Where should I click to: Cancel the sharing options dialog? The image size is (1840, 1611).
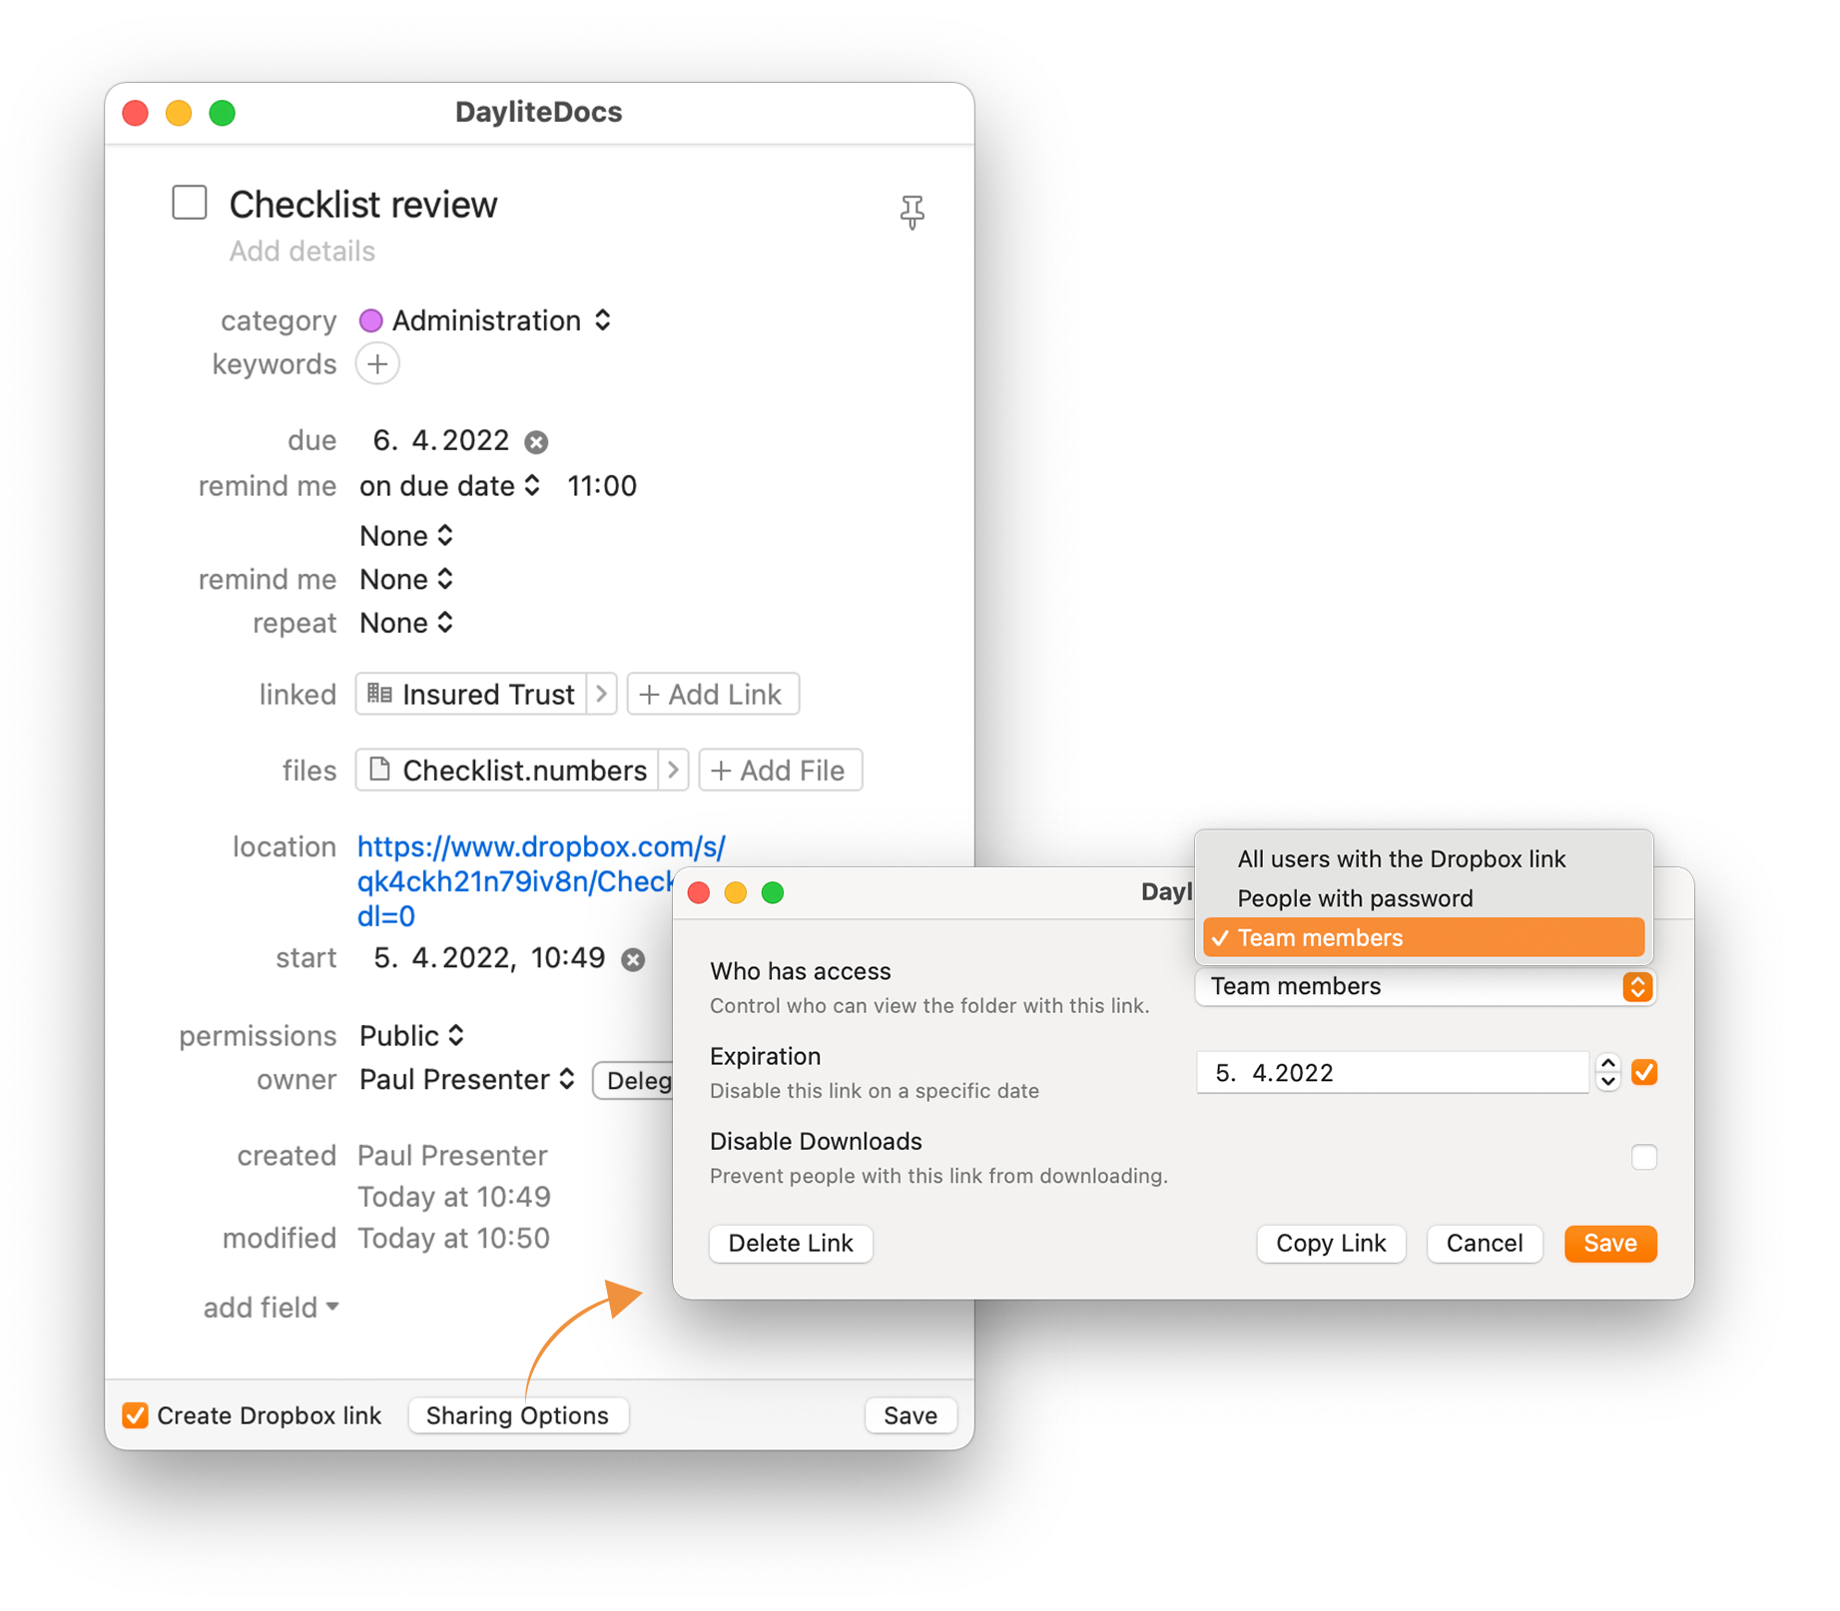click(1485, 1244)
